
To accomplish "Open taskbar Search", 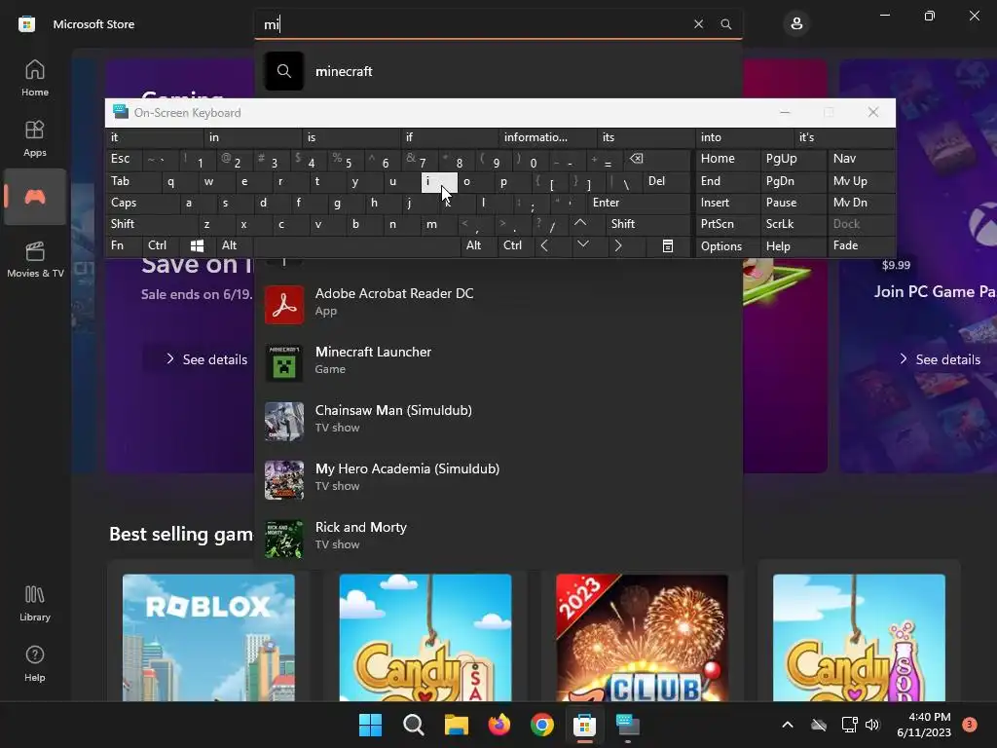I will point(413,725).
